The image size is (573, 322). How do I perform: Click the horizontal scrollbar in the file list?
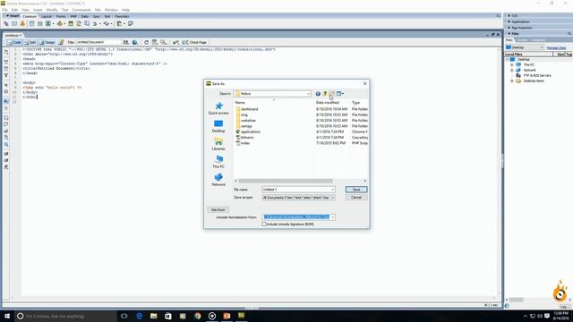(286, 181)
